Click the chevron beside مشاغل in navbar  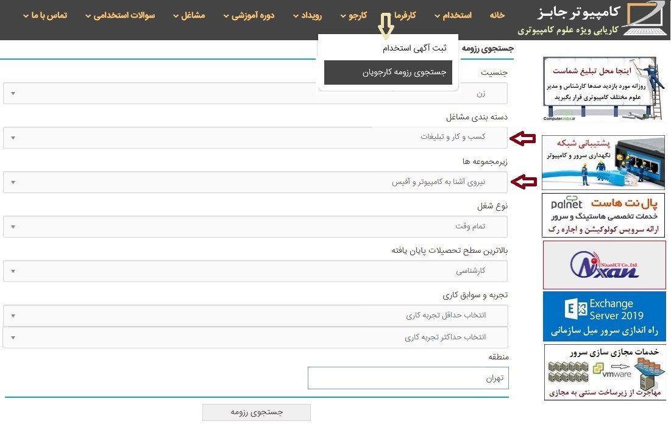[x=175, y=16]
